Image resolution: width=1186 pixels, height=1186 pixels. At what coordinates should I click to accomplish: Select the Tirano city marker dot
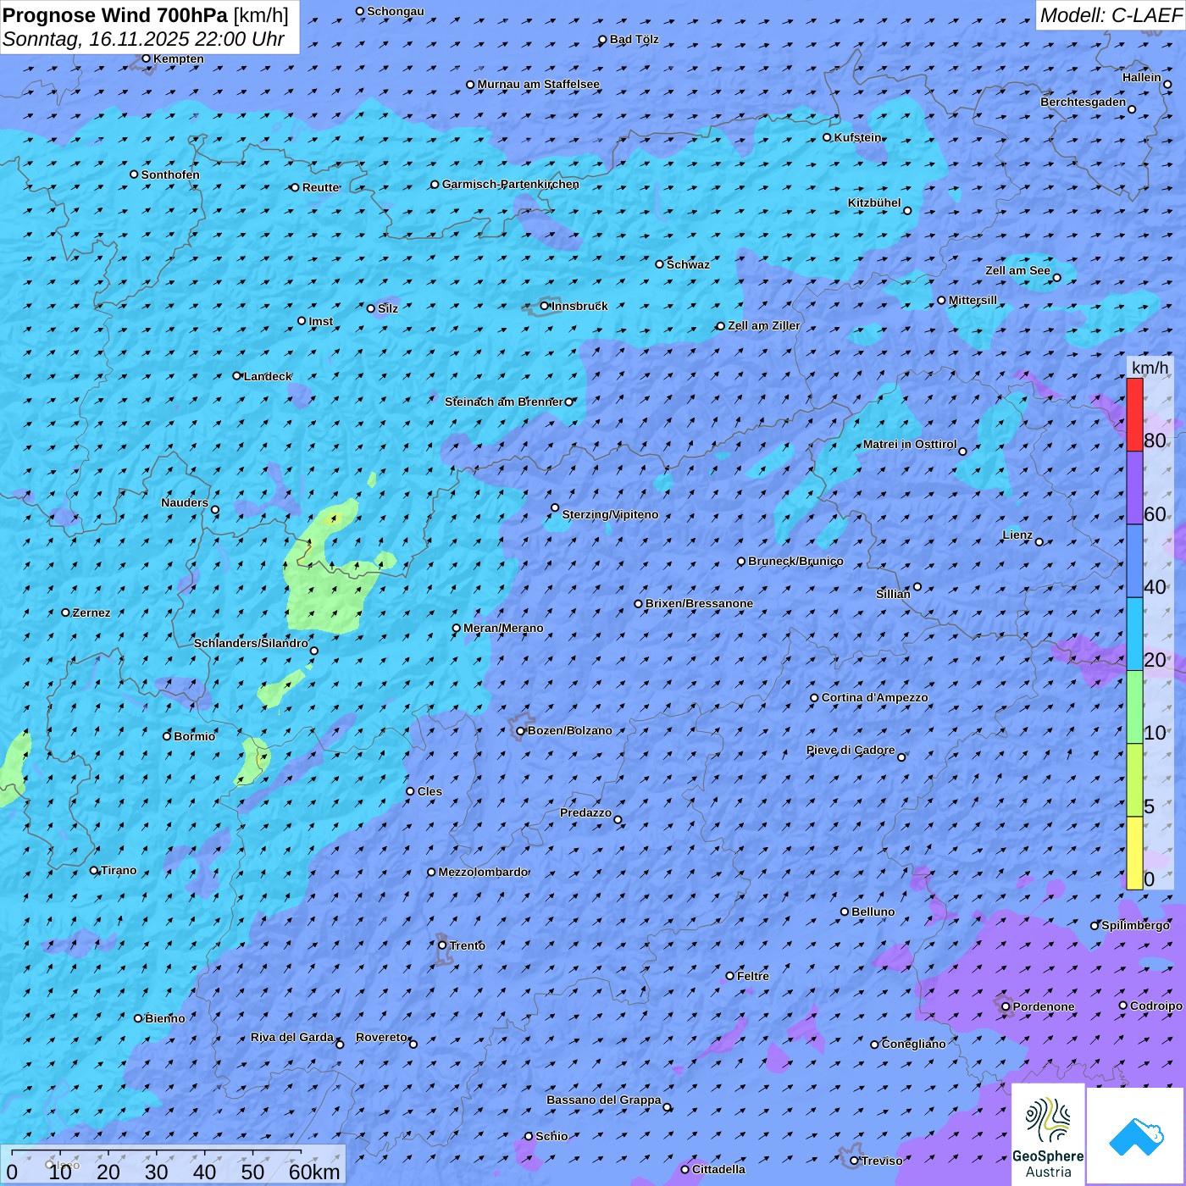(94, 870)
